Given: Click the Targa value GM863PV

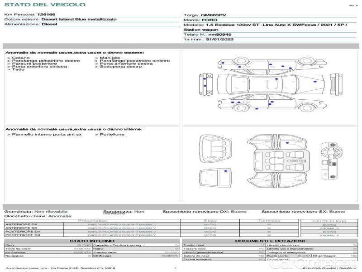Looking at the screenshot, I should (213, 15).
